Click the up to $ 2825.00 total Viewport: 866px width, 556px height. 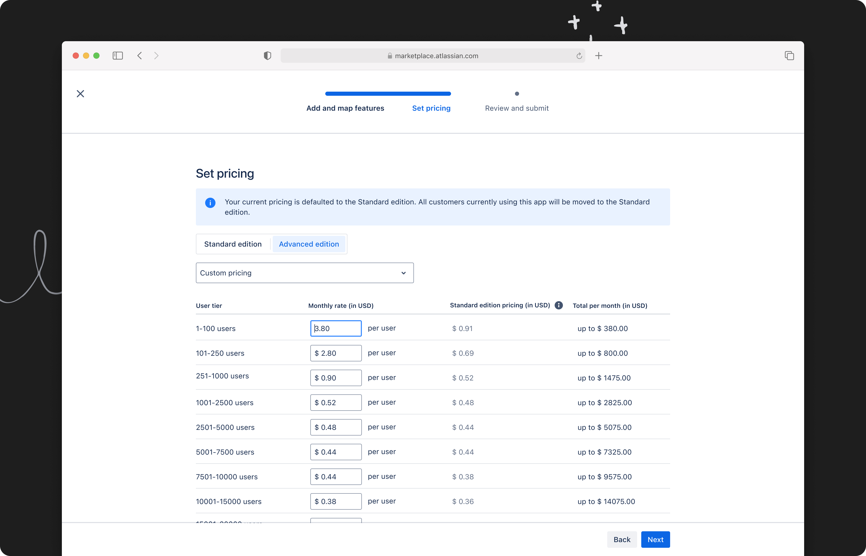click(605, 403)
